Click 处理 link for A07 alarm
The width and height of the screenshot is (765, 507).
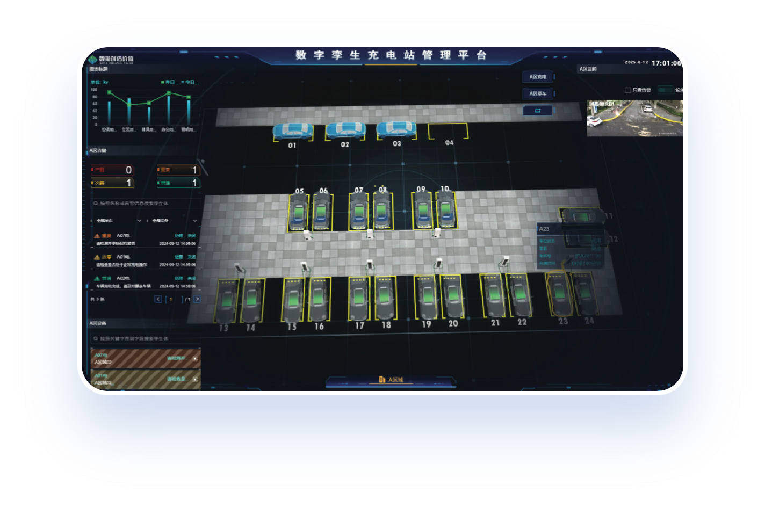[179, 236]
